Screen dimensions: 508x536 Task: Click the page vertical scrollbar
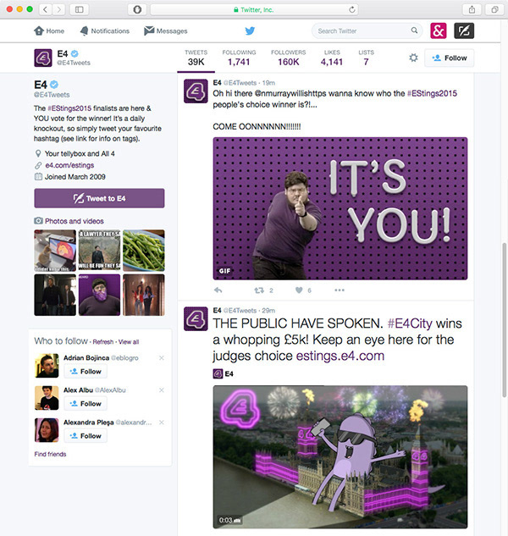pos(505,319)
